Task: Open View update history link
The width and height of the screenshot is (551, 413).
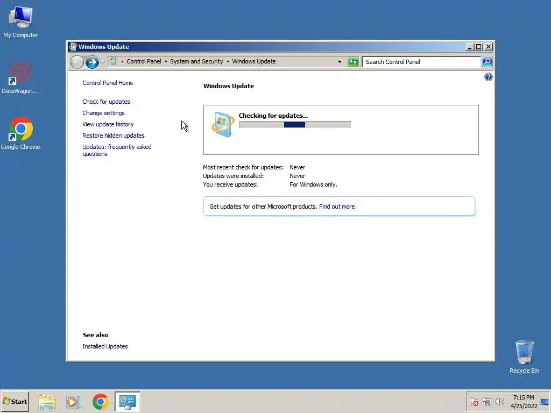Action: pos(108,124)
